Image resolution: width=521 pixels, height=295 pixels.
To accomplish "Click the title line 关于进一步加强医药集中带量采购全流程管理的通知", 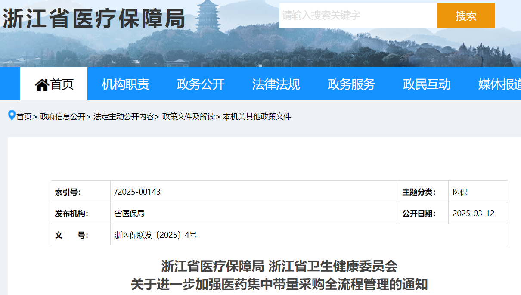I will pyautogui.click(x=279, y=285).
